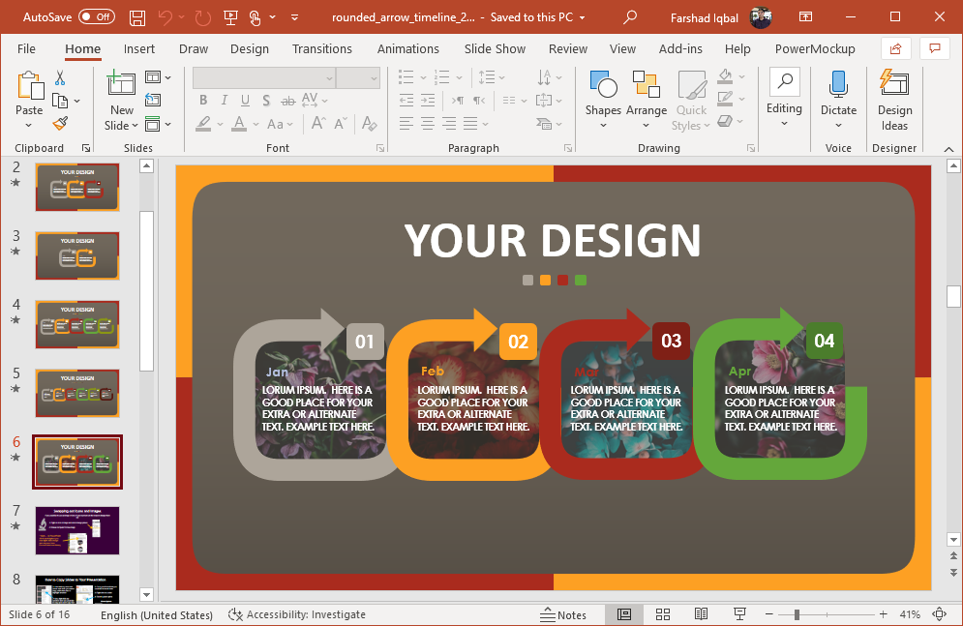The height and width of the screenshot is (626, 963).
Task: Click the Decrease Font Size icon
Action: [x=341, y=123]
